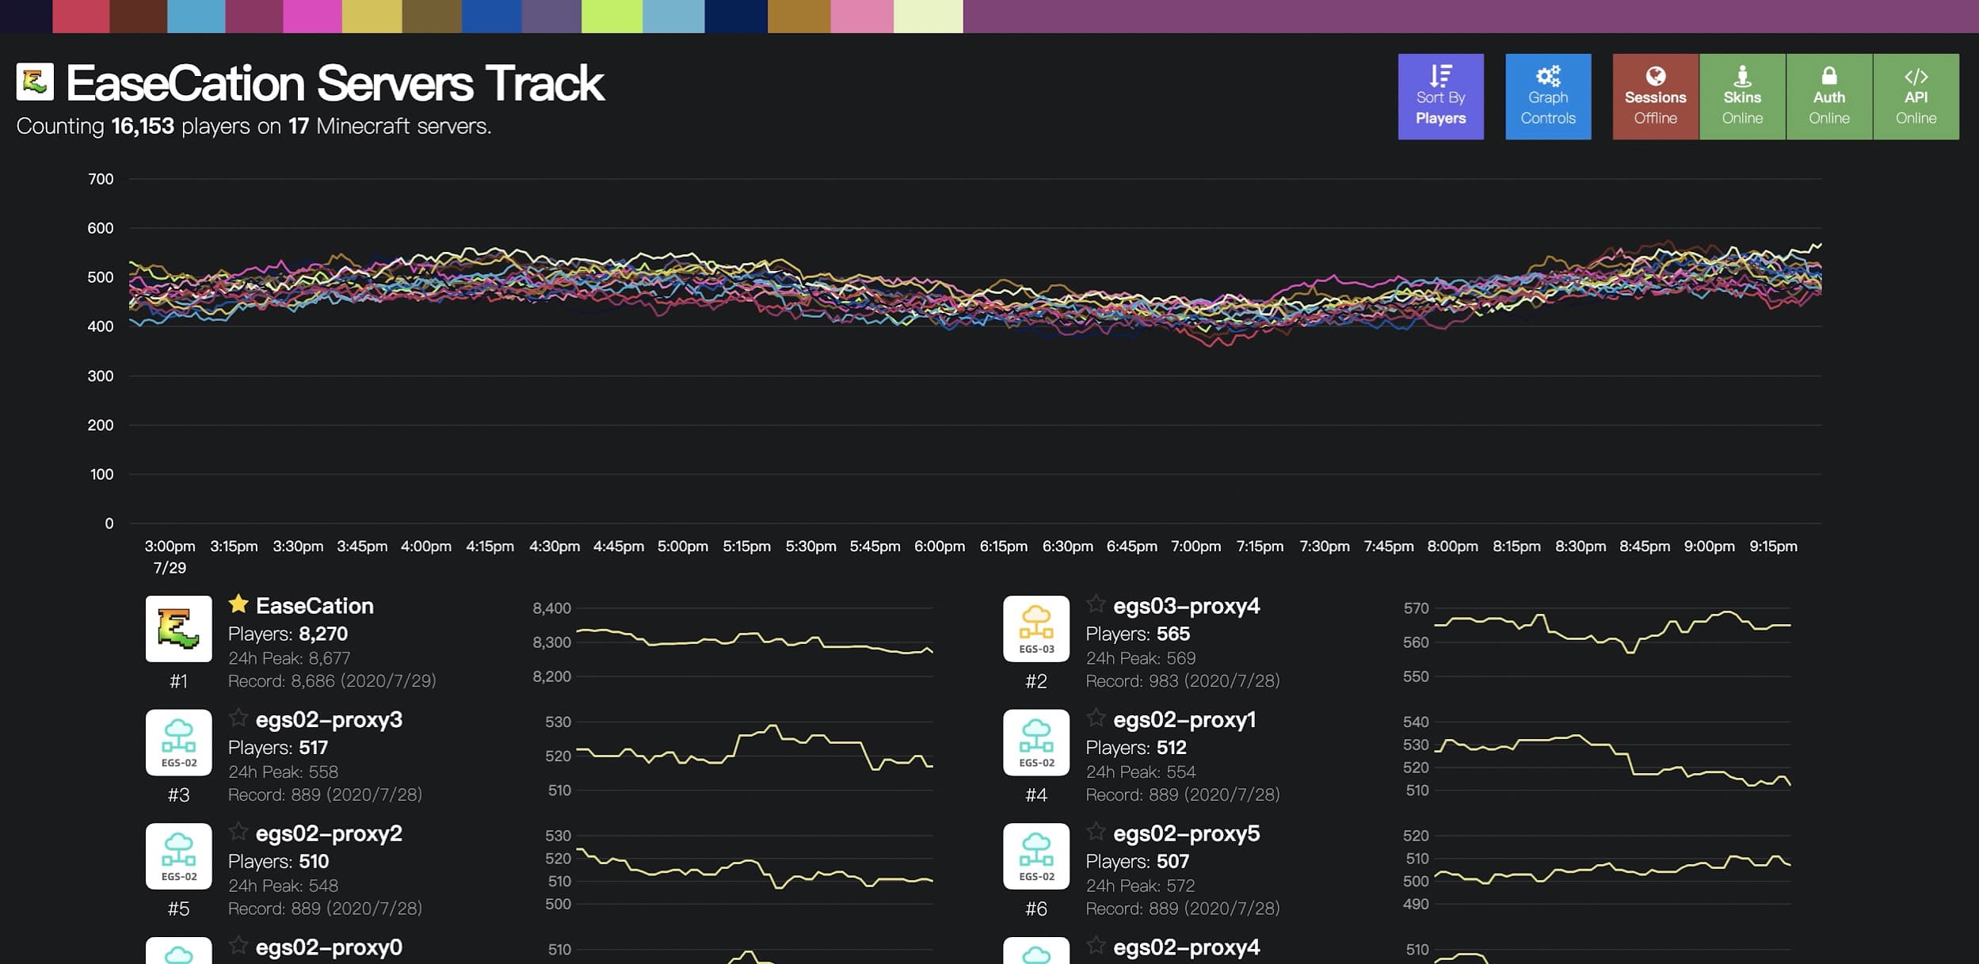Select the magenta color swatch in top bar
The image size is (1979, 964).
pyautogui.click(x=311, y=16)
